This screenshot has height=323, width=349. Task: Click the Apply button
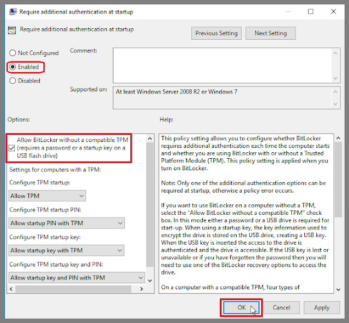coord(322,307)
